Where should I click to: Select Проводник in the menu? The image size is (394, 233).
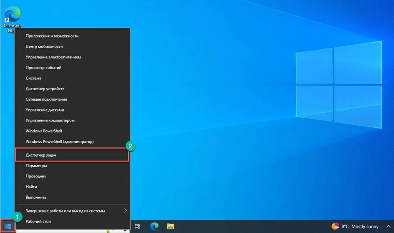(x=72, y=176)
